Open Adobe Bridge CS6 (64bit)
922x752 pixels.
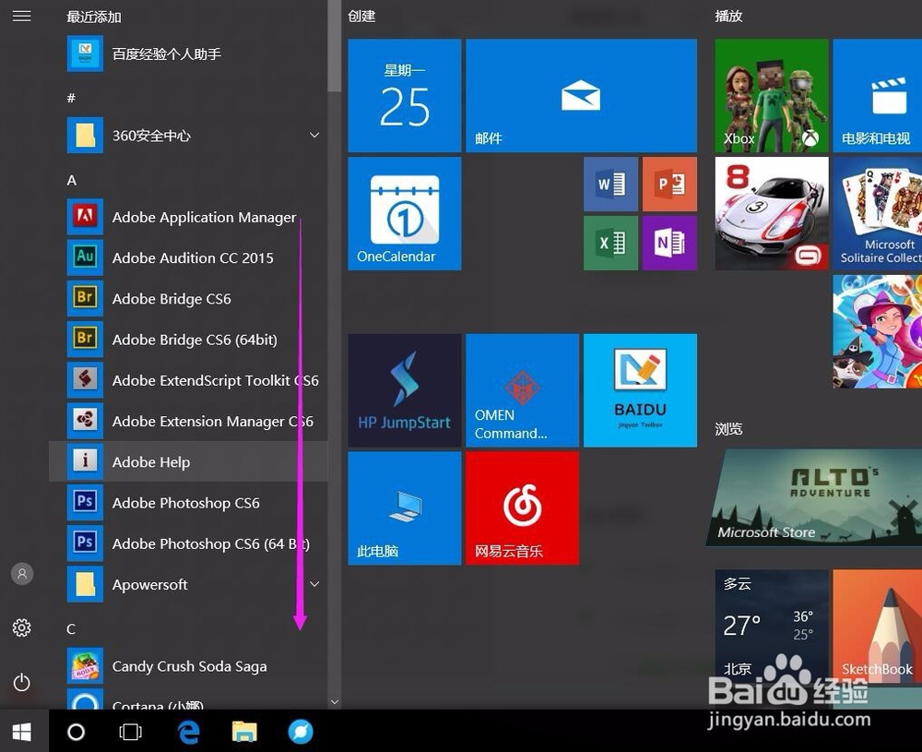click(x=188, y=340)
